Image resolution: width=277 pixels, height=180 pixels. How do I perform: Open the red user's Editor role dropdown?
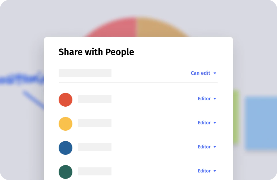(204, 99)
